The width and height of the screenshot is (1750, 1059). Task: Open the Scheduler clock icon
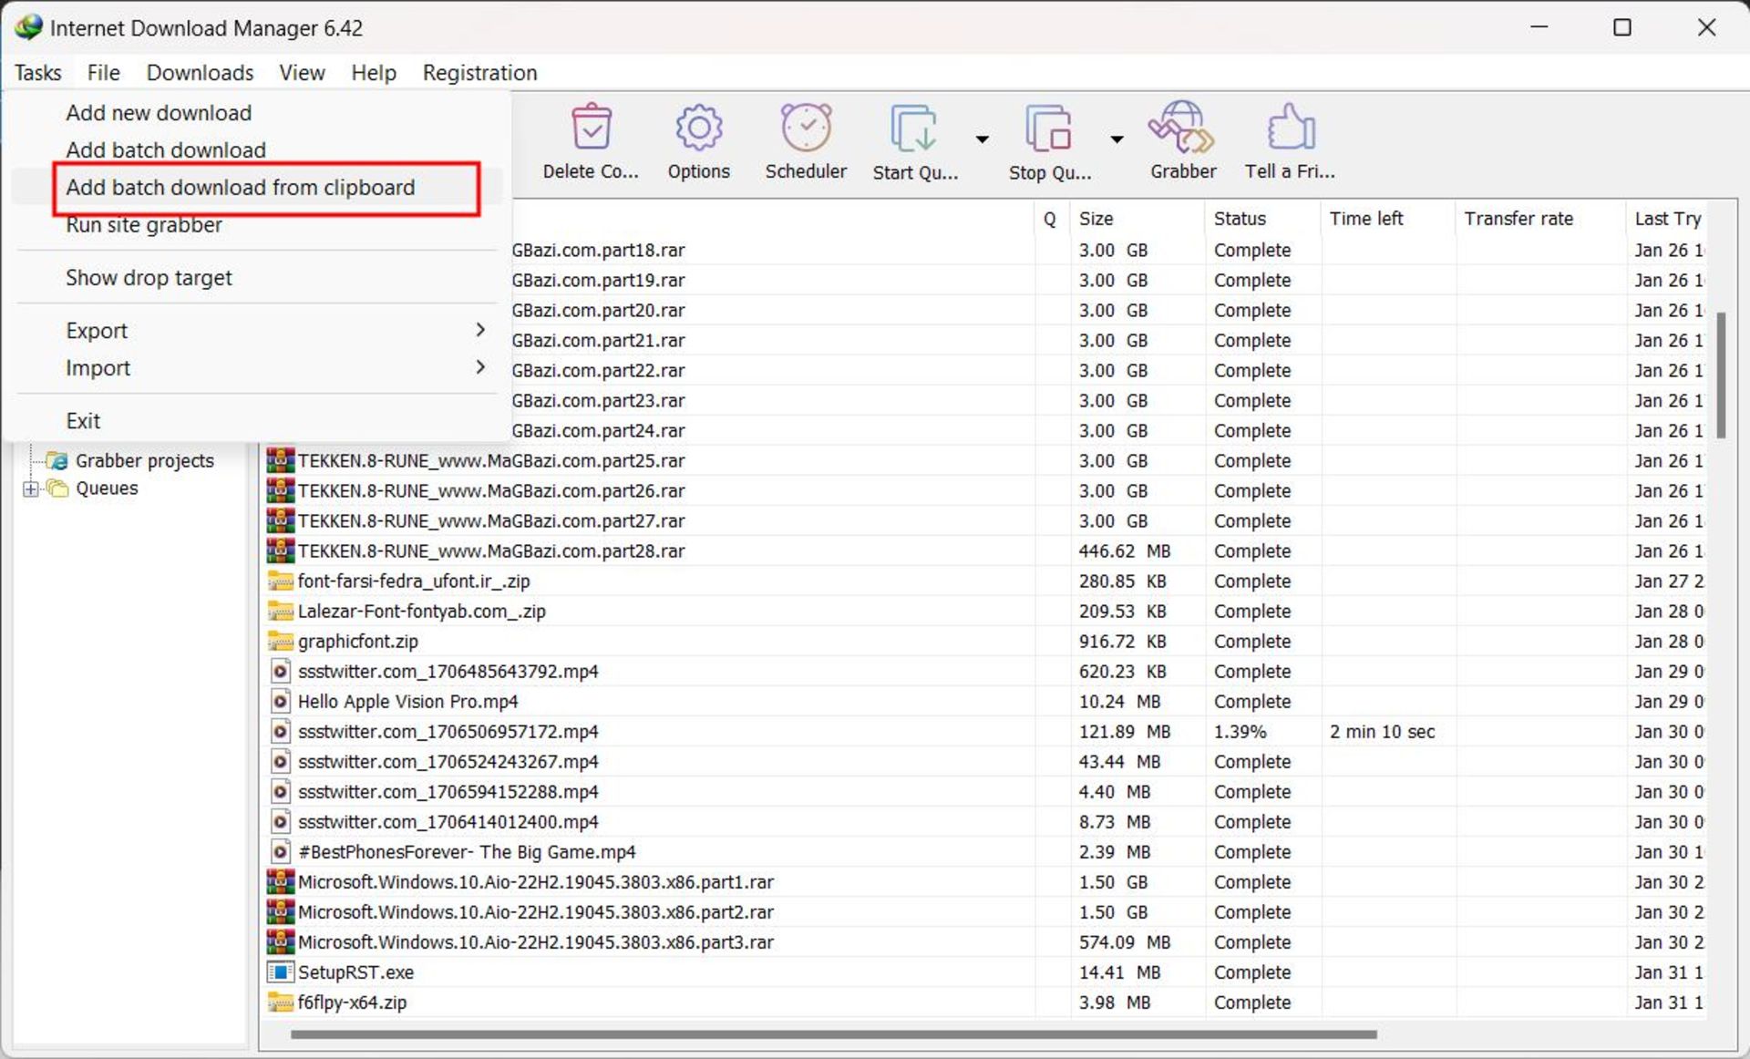point(806,128)
